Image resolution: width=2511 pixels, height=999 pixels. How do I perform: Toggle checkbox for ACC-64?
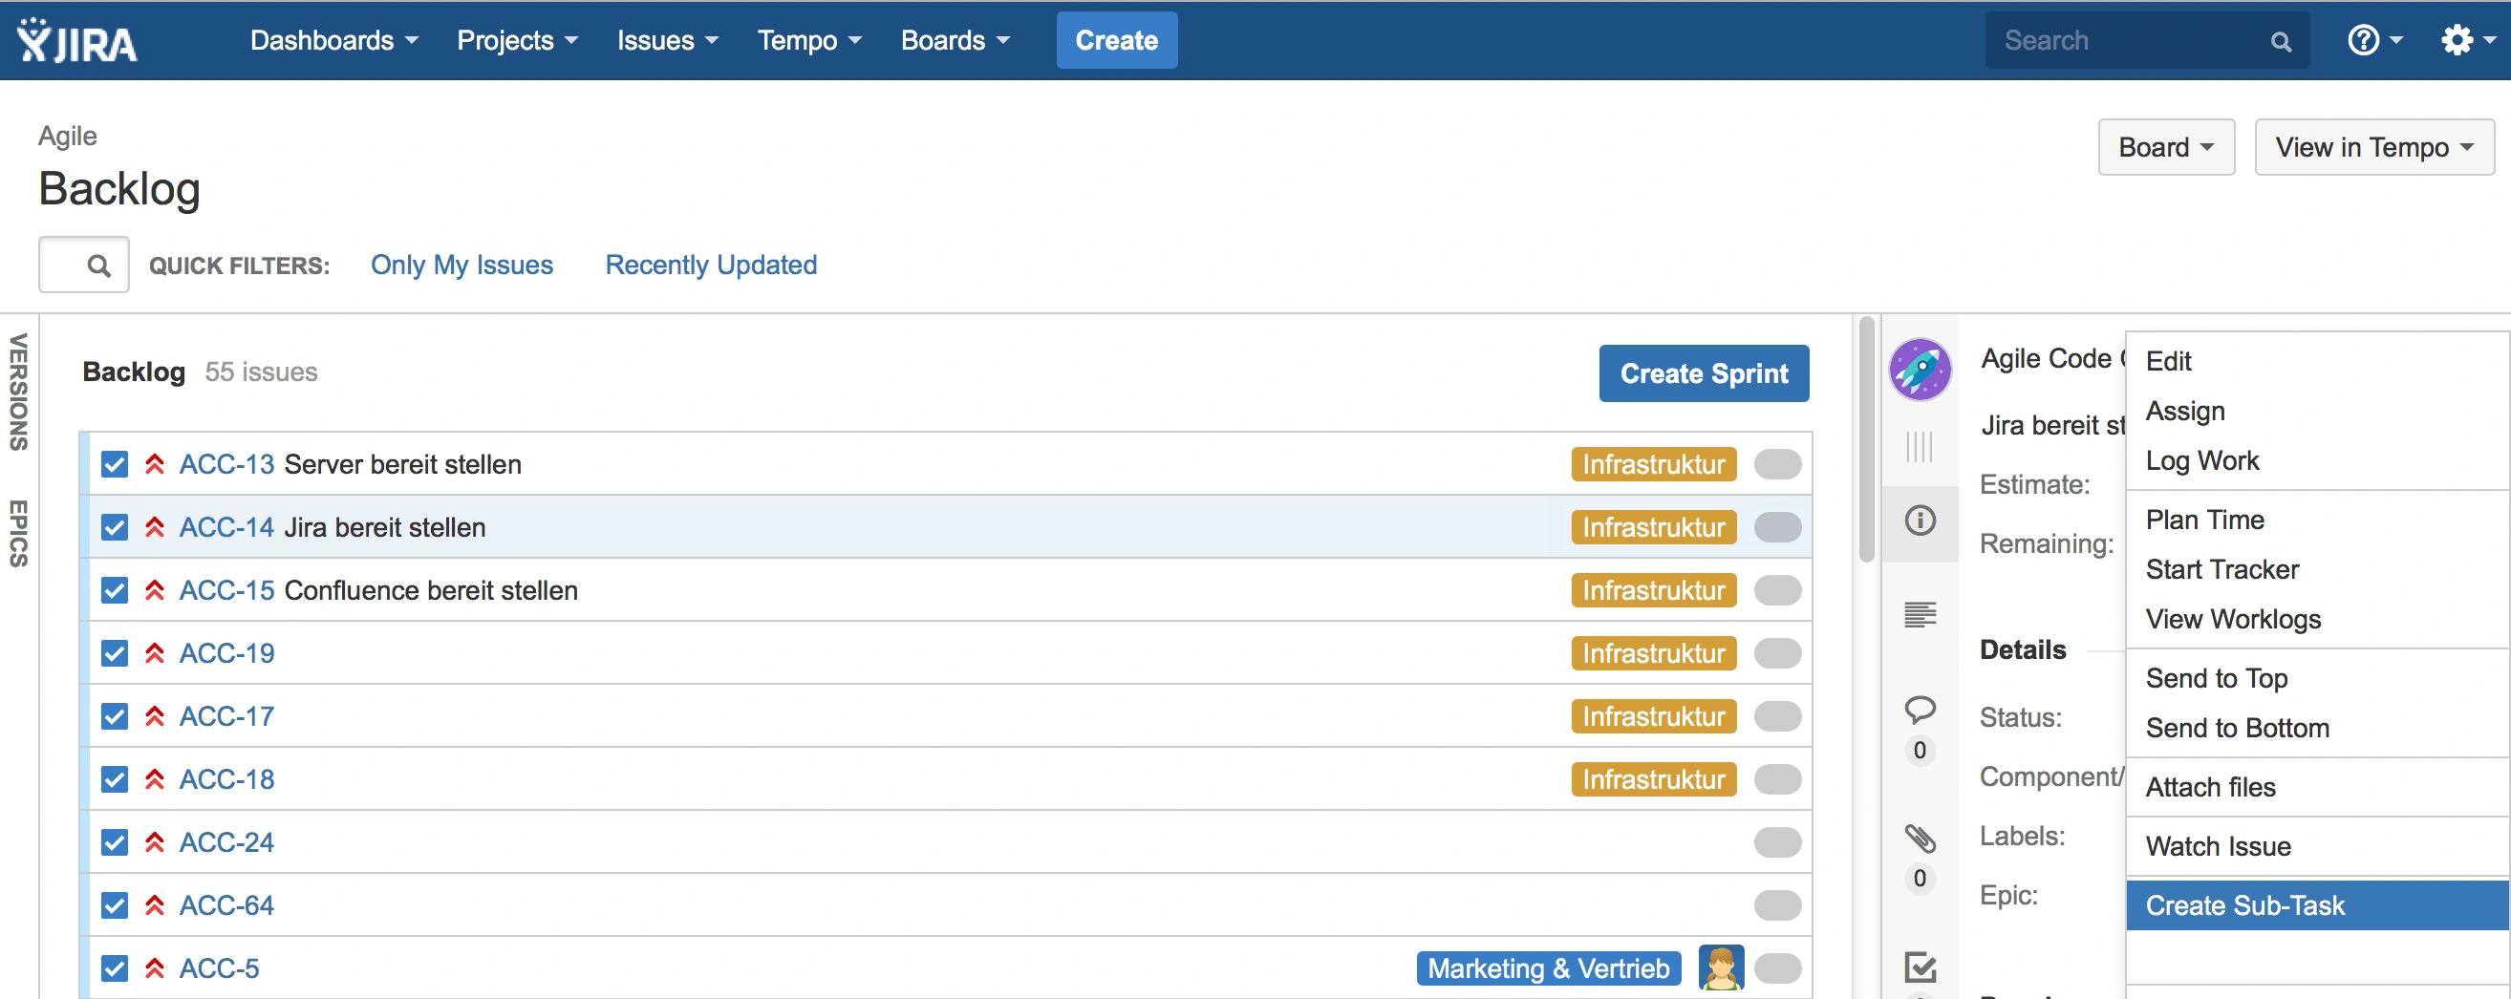[114, 905]
